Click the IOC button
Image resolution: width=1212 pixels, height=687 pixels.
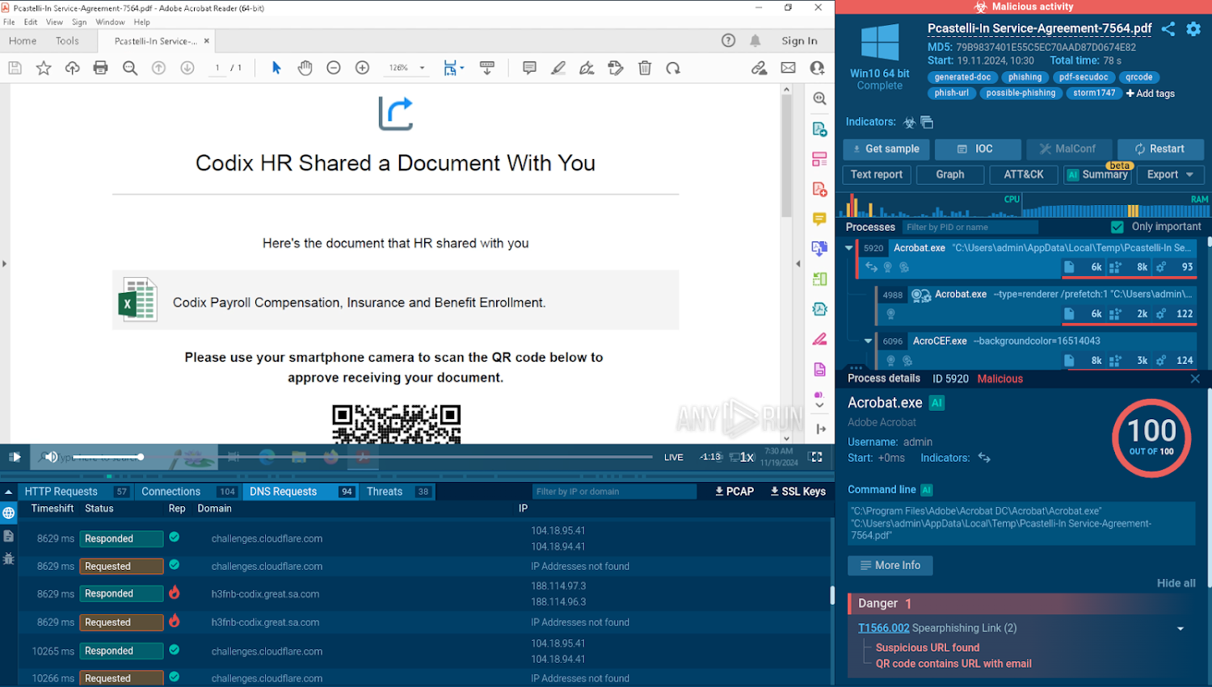tap(976, 149)
